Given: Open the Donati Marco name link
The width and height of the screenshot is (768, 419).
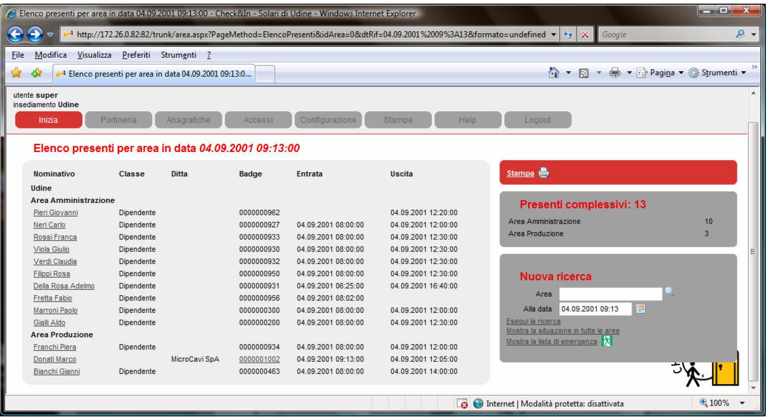Looking at the screenshot, I should coord(55,359).
